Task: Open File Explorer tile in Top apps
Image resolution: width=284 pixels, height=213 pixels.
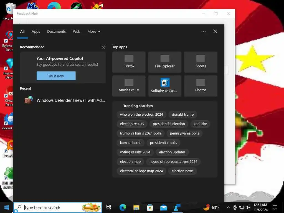Action: click(165, 62)
